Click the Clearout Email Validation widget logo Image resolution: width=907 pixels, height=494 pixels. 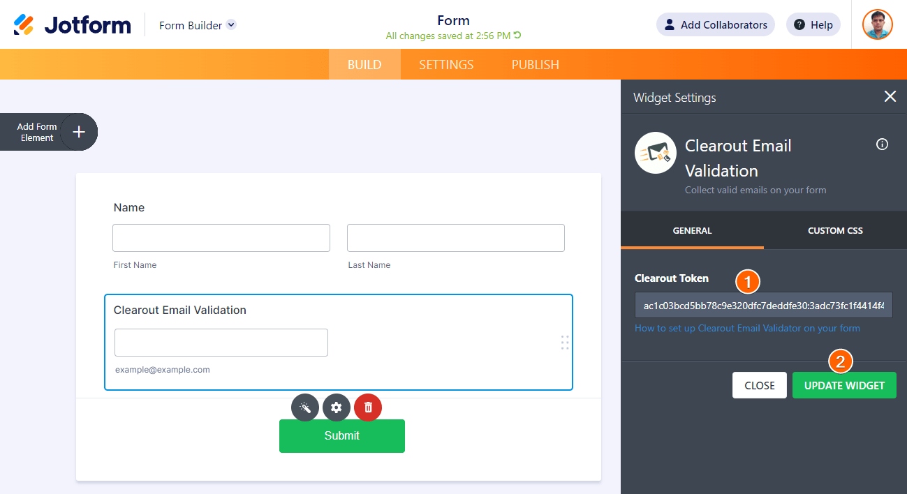point(656,153)
